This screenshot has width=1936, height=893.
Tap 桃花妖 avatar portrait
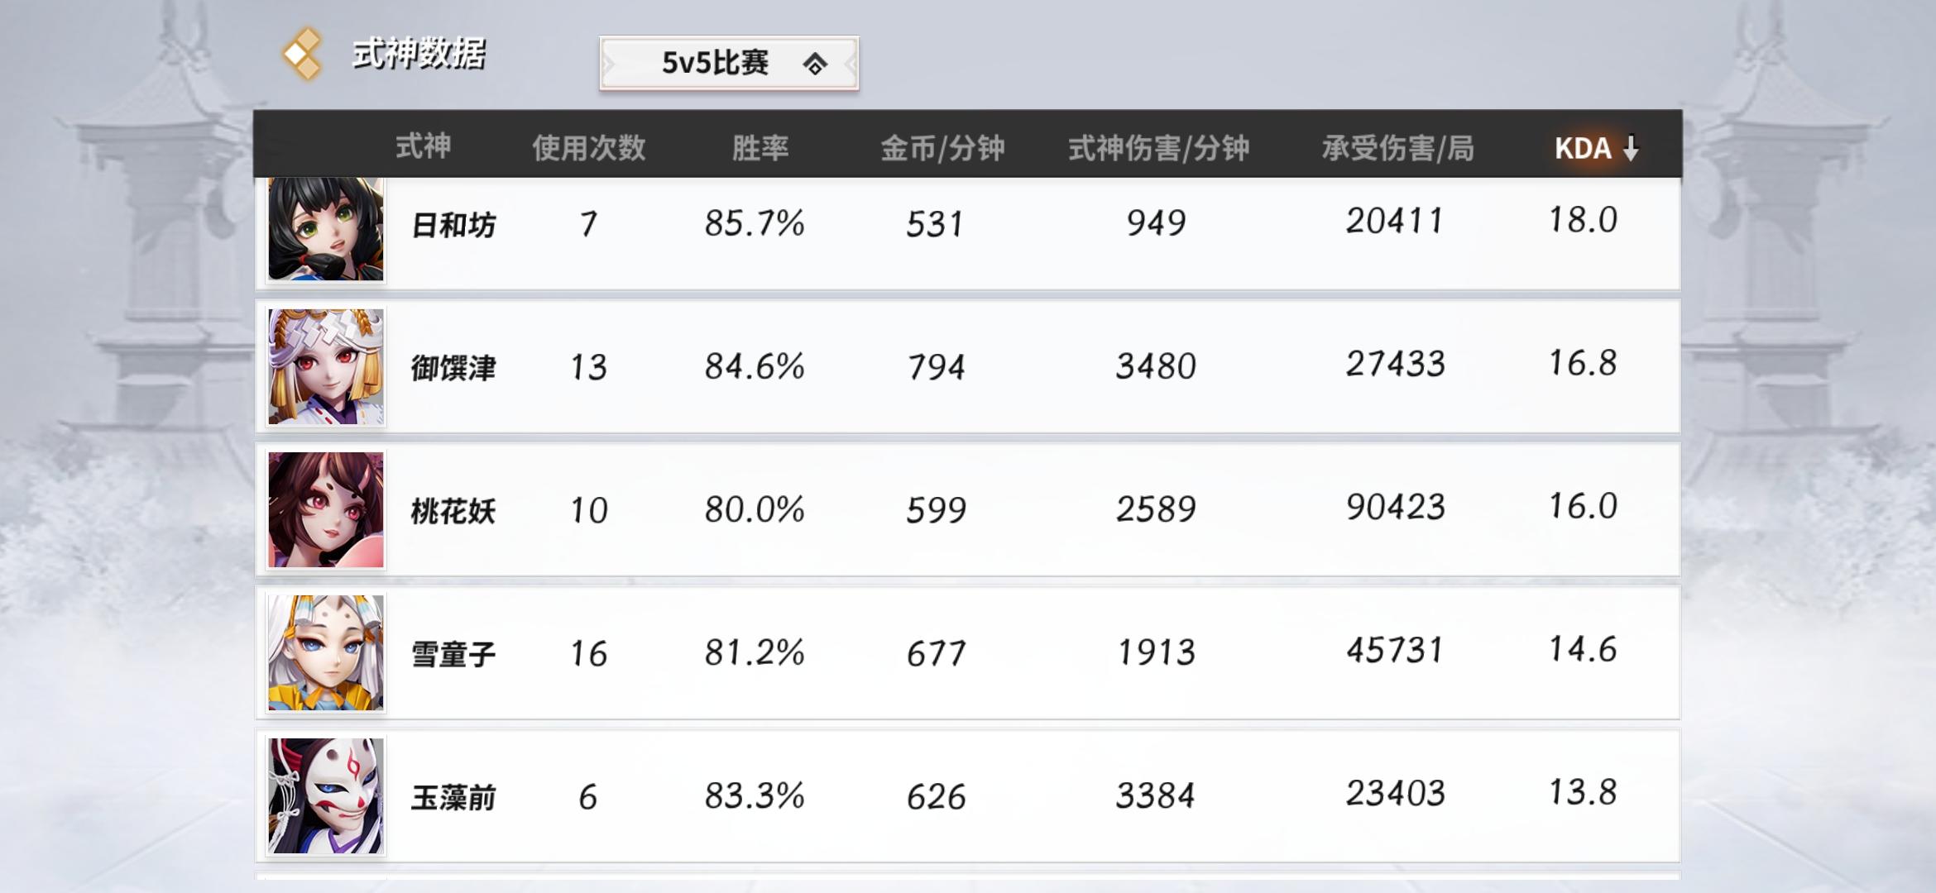[x=326, y=509]
